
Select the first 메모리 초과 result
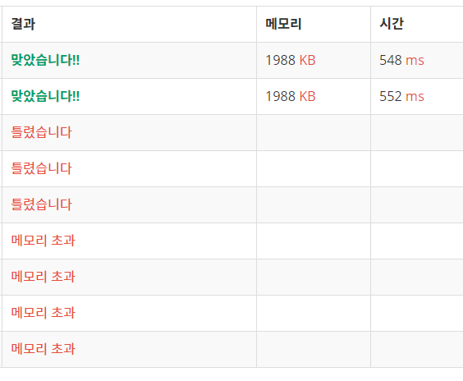(44, 241)
